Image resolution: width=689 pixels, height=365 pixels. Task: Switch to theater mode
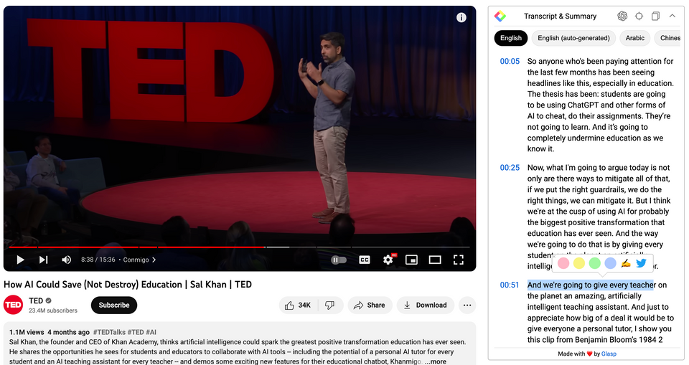[435, 260]
